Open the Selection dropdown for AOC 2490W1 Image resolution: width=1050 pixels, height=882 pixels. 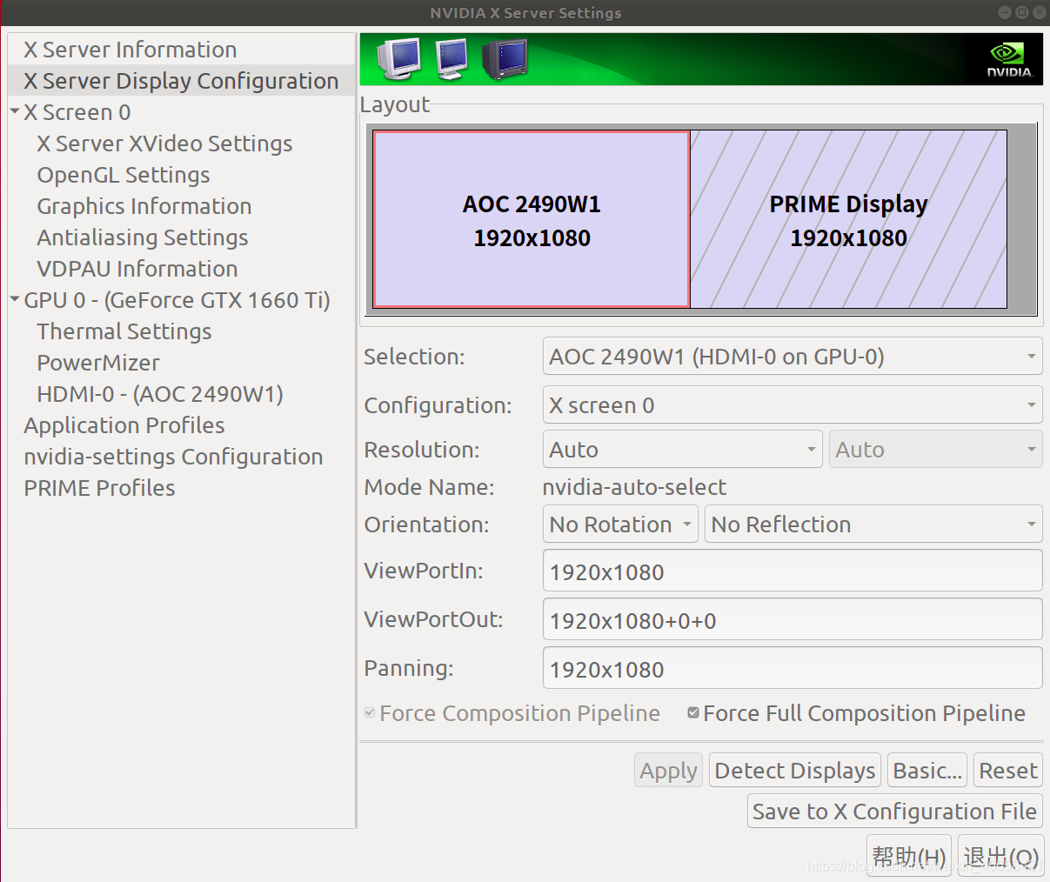point(793,357)
